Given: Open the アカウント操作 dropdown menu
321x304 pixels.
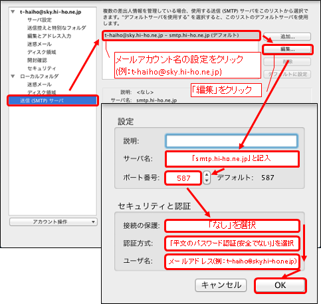Looking at the screenshot, I should pyautogui.click(x=53, y=222).
